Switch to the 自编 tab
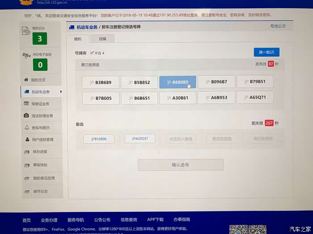Screen dimensions: 313x234 point(102,39)
